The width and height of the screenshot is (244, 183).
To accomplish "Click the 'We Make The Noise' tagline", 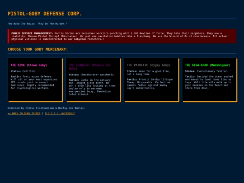I will coord(38,24).
